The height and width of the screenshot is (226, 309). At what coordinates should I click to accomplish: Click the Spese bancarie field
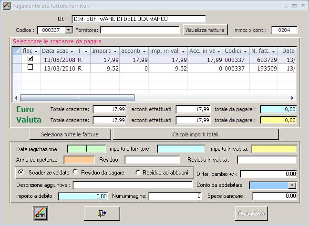point(275,196)
